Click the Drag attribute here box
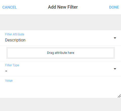 pos(61,53)
